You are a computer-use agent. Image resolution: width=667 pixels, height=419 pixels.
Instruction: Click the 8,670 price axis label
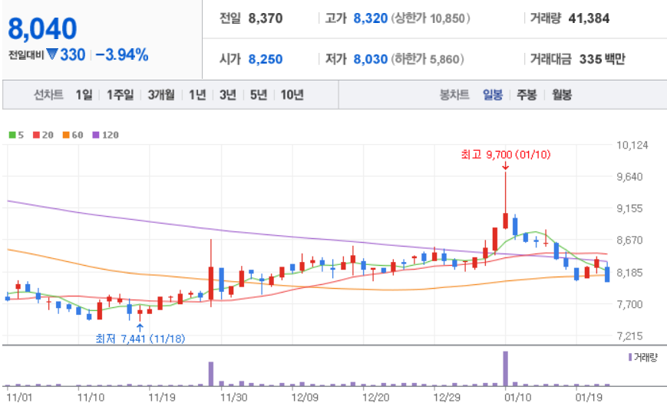click(x=630, y=241)
